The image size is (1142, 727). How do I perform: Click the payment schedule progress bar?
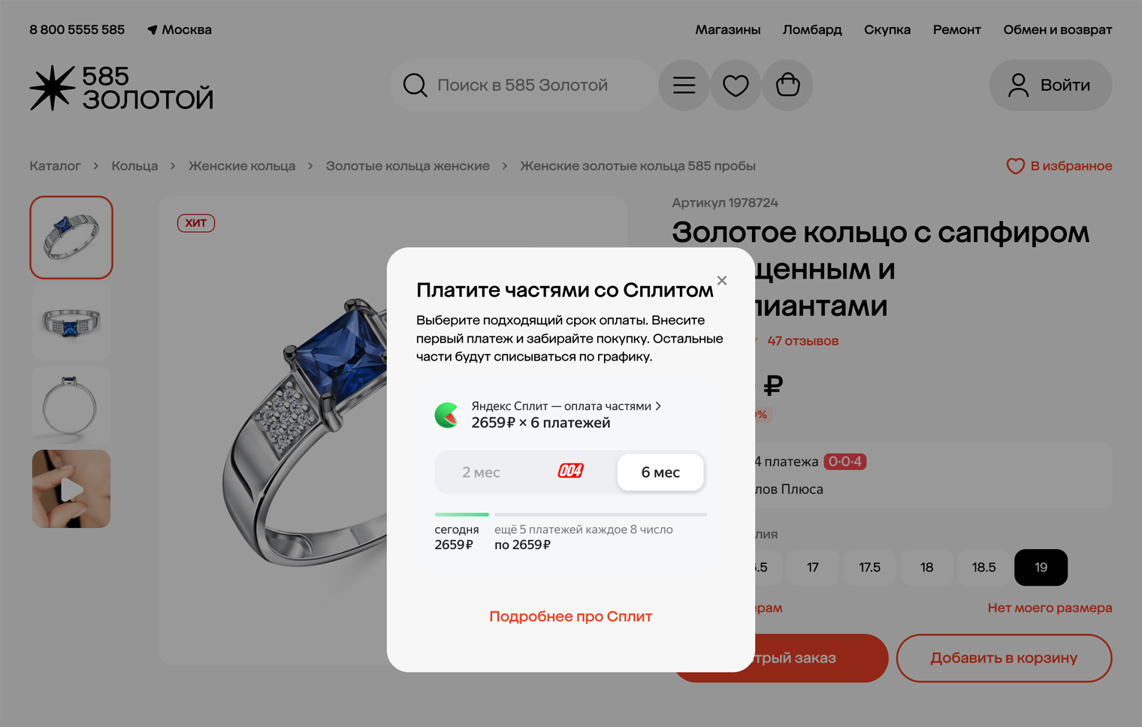coord(571,514)
